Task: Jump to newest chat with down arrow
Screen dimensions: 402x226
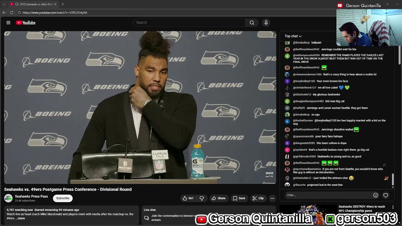Action: click(393, 187)
